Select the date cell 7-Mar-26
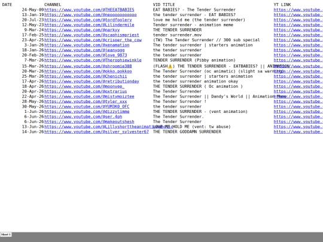The height and width of the screenshot is (242, 323). point(34,60)
